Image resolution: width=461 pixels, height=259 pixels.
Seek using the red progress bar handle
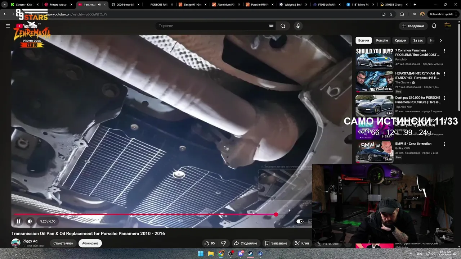[x=276, y=214]
